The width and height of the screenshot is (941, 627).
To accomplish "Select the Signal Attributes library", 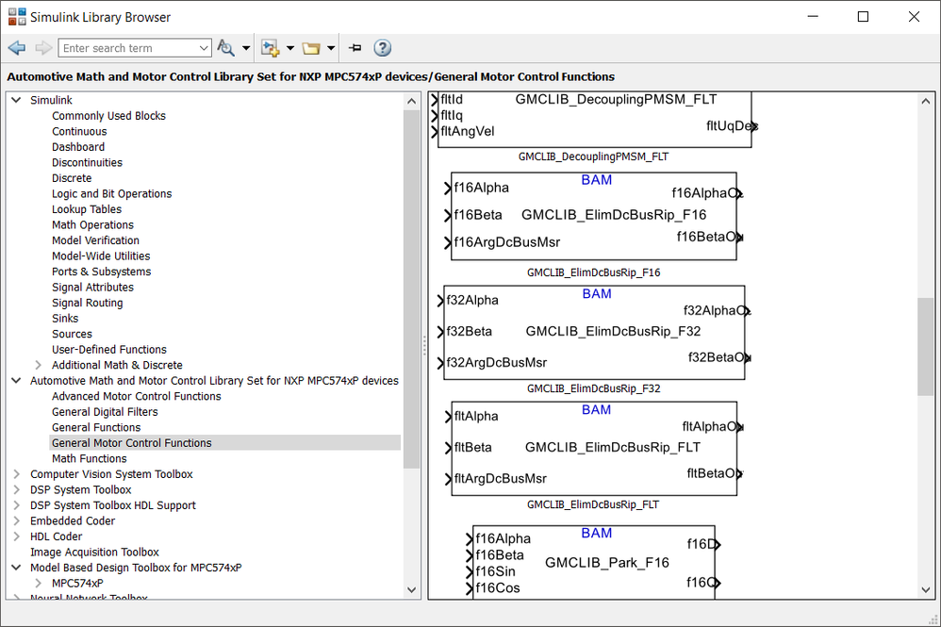I will tap(92, 288).
